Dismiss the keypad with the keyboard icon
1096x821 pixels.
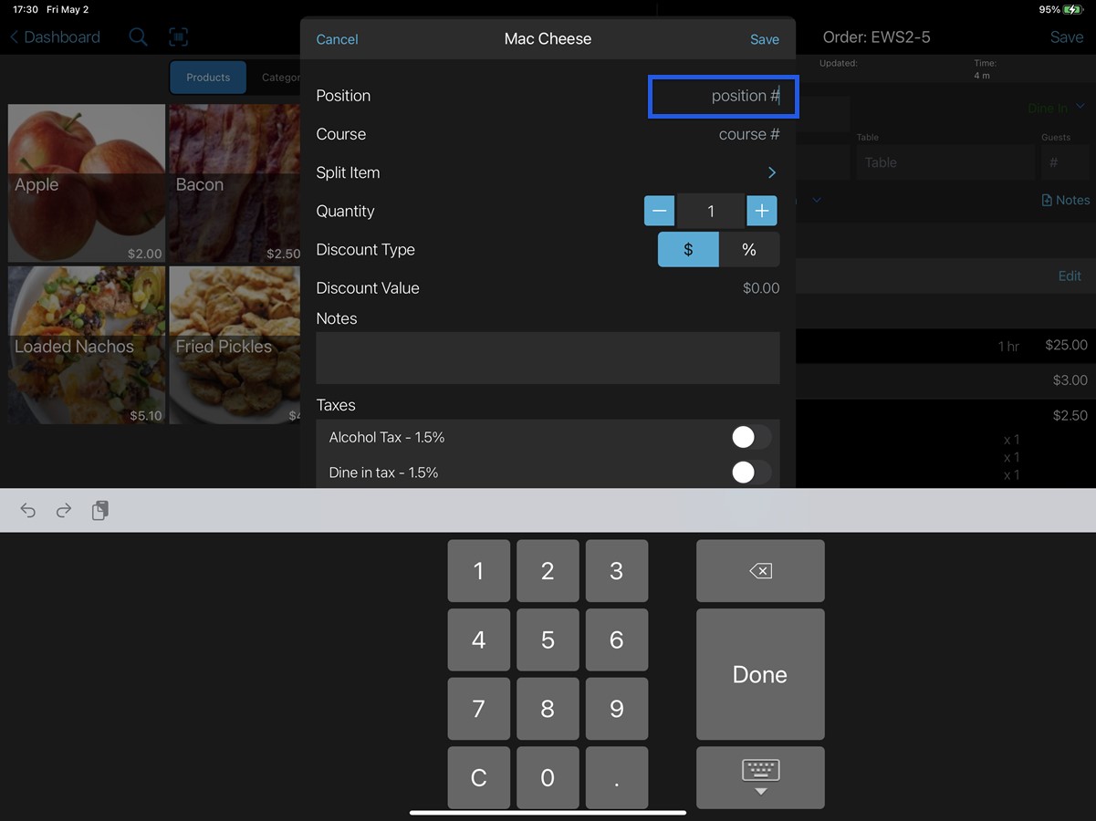tap(759, 777)
